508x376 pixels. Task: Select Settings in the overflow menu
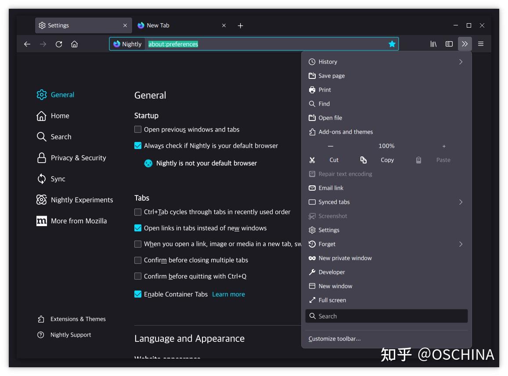[x=386, y=230]
